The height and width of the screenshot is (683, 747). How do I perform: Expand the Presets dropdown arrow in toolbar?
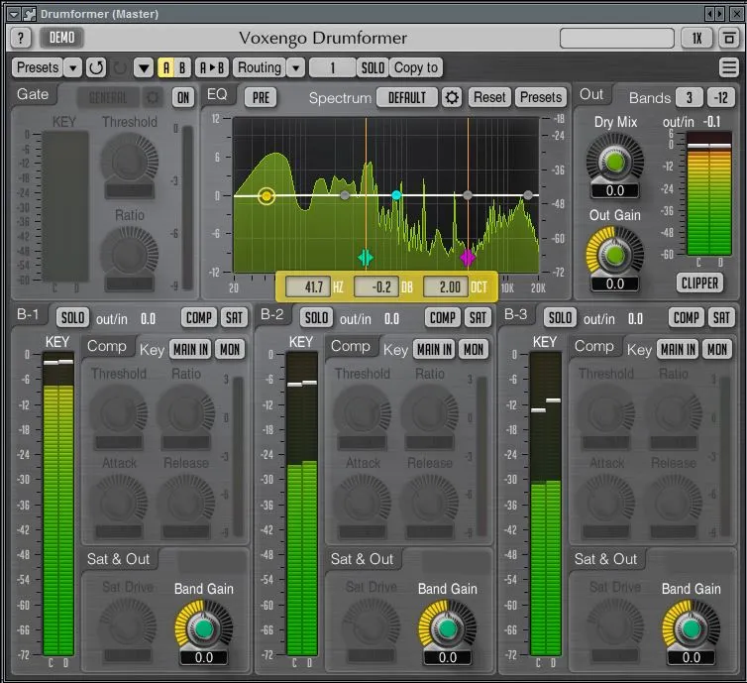click(73, 68)
